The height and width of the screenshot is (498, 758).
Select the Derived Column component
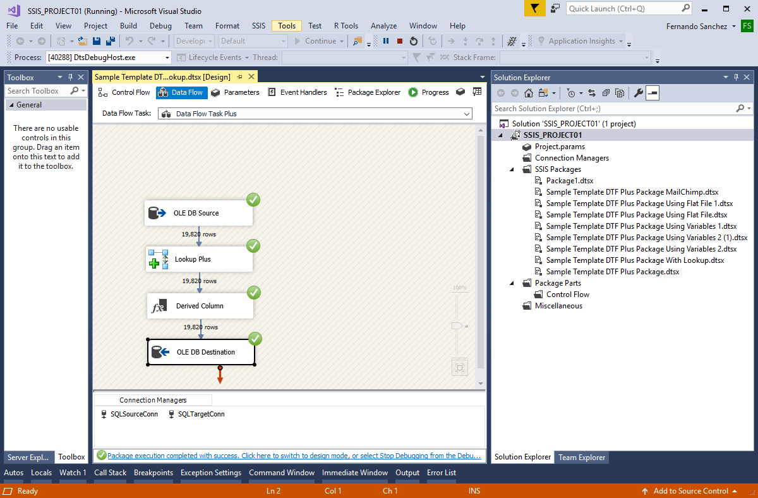point(200,306)
